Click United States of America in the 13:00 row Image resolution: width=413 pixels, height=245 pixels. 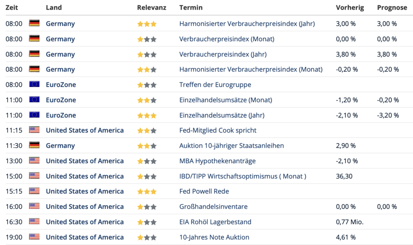(85, 161)
